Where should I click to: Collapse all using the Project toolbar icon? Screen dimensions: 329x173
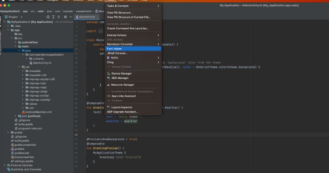(x=59, y=17)
